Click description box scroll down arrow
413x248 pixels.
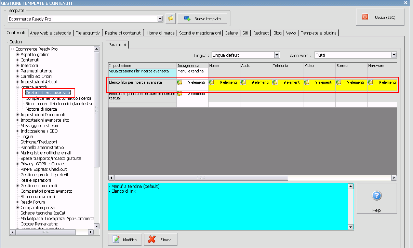click(350, 227)
